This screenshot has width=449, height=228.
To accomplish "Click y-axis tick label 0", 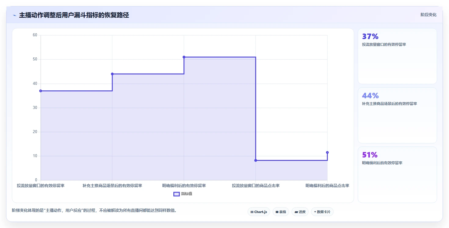I will click(36, 180).
